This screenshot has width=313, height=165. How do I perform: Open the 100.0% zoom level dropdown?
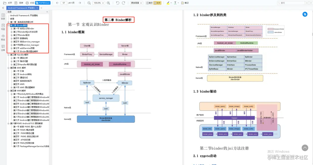click(98, 3)
